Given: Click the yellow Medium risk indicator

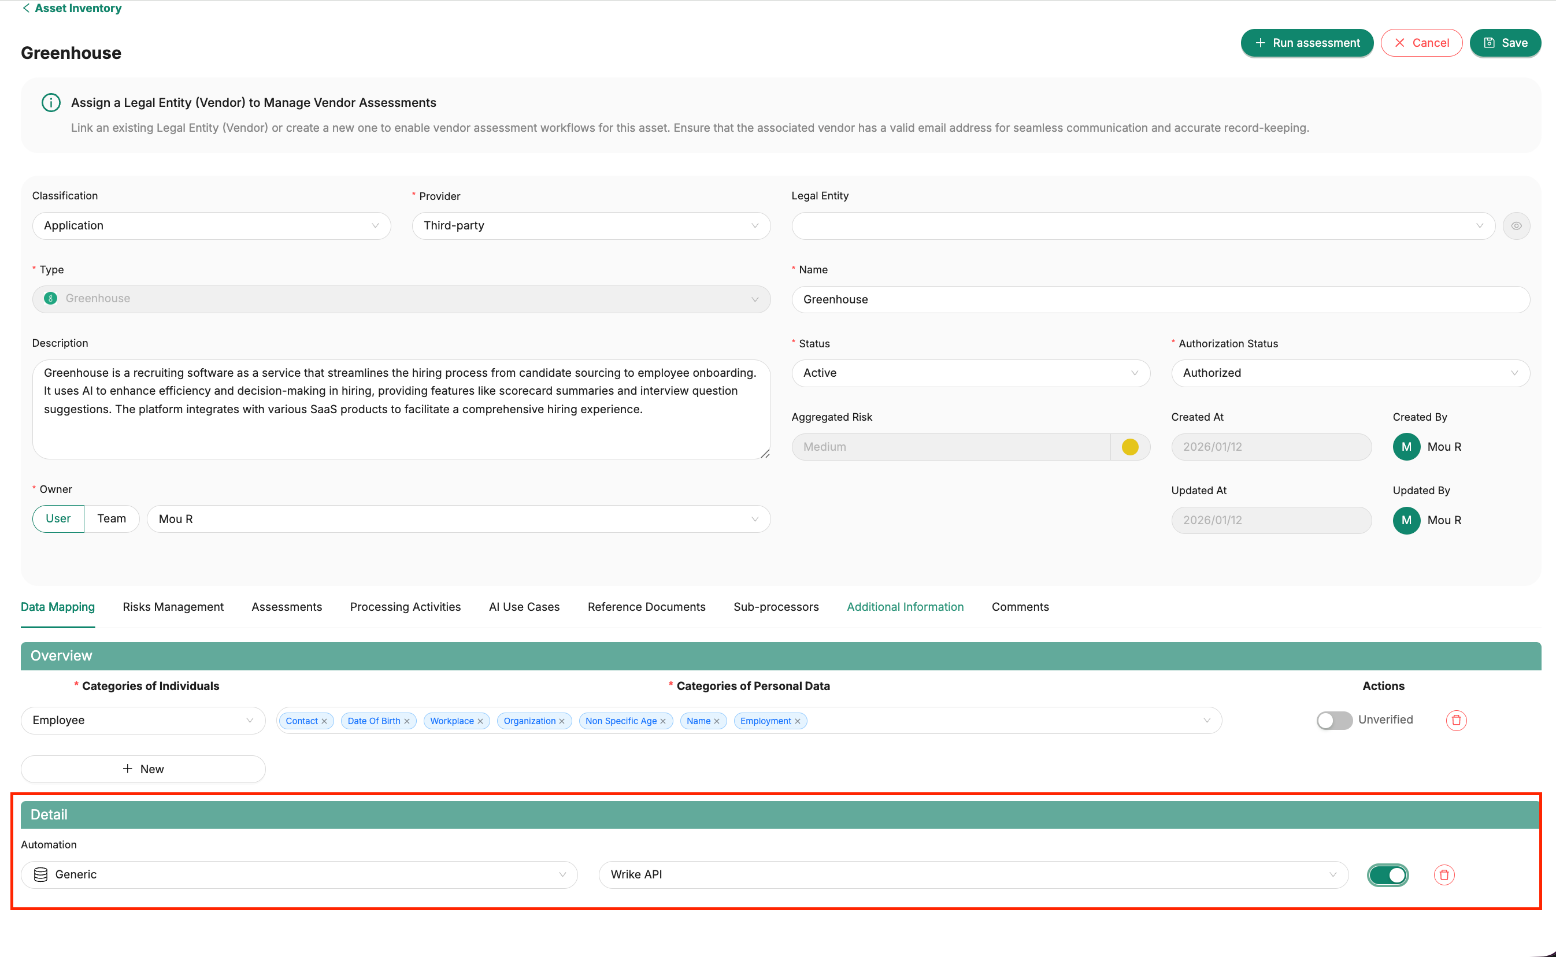Looking at the screenshot, I should click(1130, 447).
